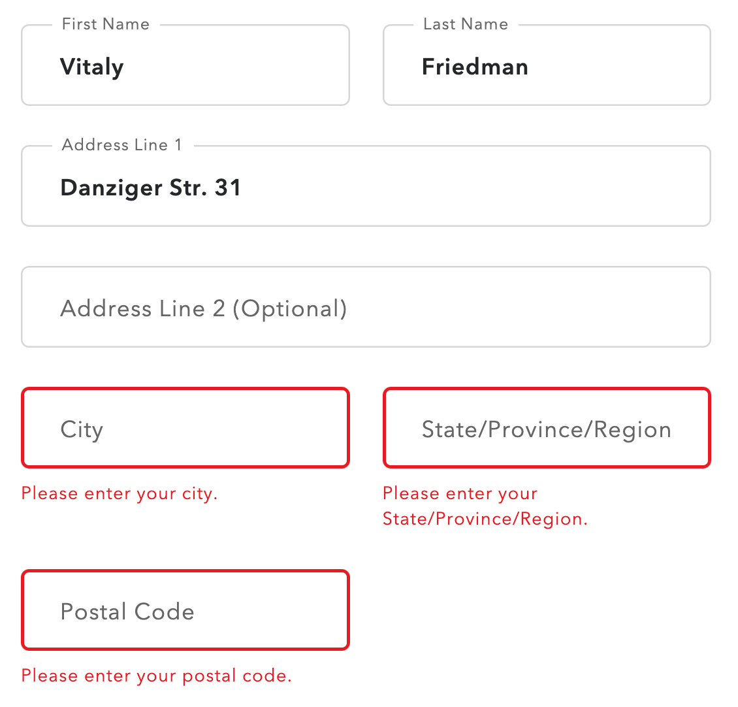Click the red border of the City field
The height and width of the screenshot is (707, 738).
(185, 388)
